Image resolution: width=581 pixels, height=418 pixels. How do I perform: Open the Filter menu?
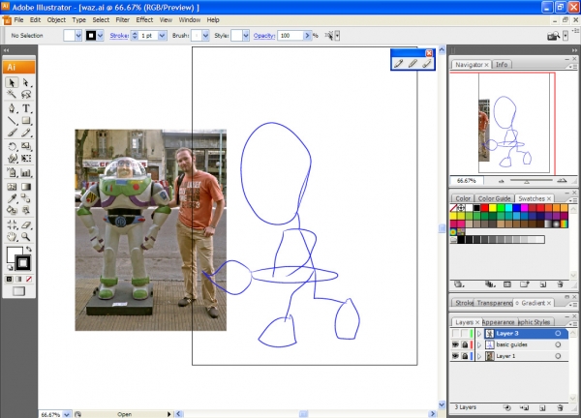122,20
